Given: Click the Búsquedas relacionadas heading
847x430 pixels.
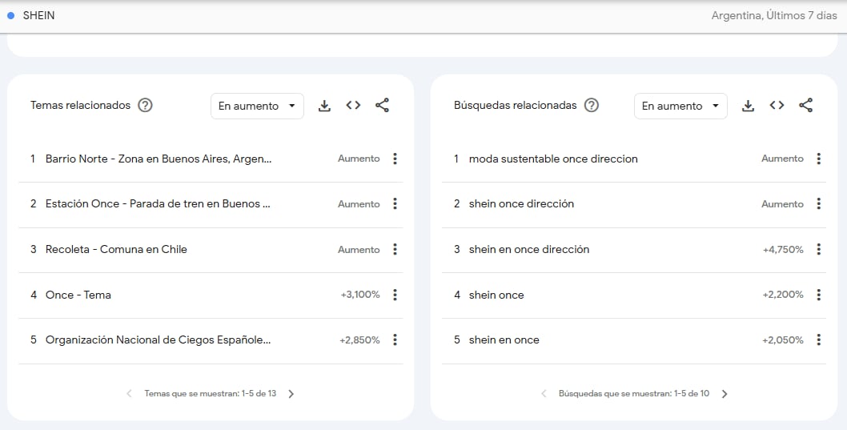Looking at the screenshot, I should pos(516,106).
